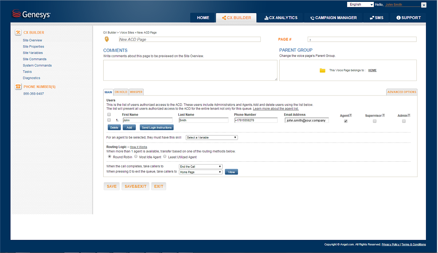This screenshot has height=253, width=438.
Task: Click the Genesys logo
Action: pos(31,14)
